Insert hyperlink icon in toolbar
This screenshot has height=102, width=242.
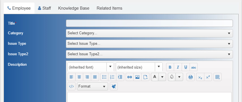click(130, 77)
